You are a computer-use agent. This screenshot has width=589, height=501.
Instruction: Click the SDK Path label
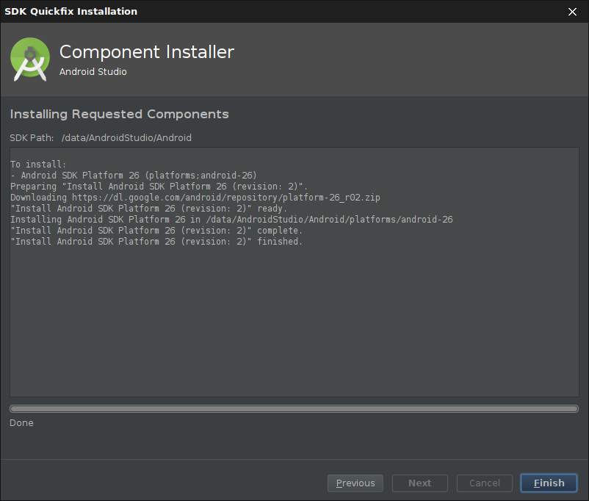(x=32, y=138)
